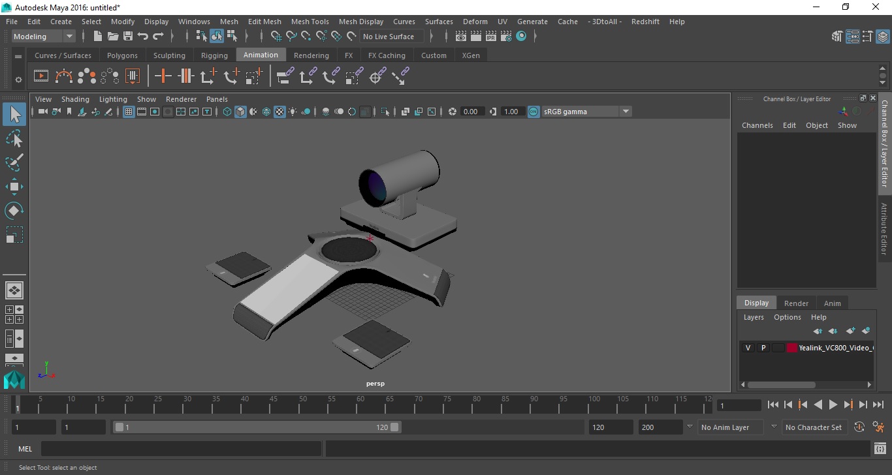Toggle playback P box on Yealink layer

click(x=763, y=348)
